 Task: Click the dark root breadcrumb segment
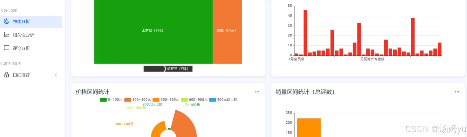[154, 68]
